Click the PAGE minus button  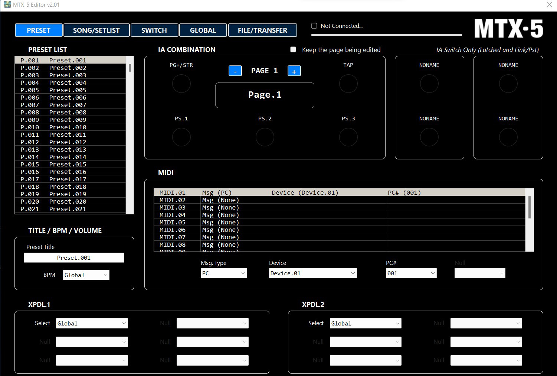coord(235,71)
